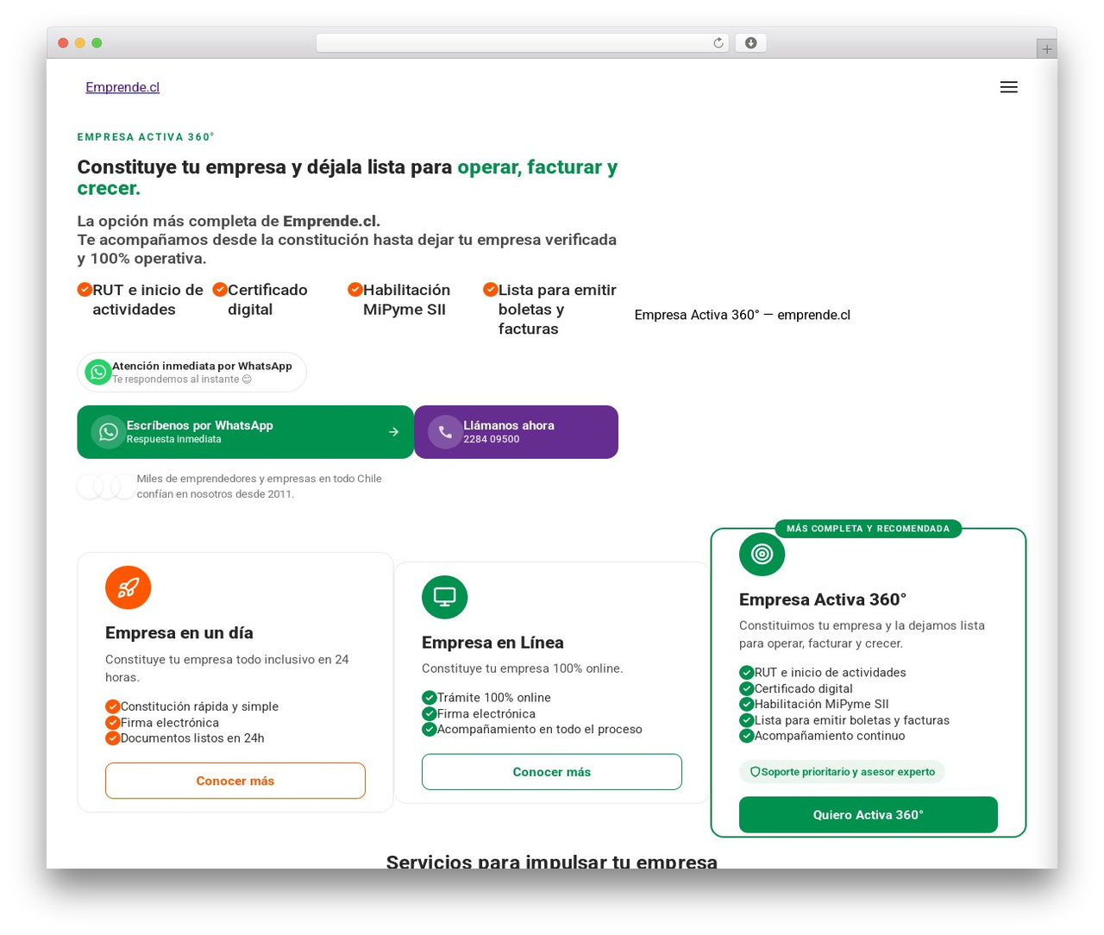Click the text Firma electrónica in Empresa en Línea card
This screenshot has height=935, width=1104.
pyautogui.click(x=486, y=714)
